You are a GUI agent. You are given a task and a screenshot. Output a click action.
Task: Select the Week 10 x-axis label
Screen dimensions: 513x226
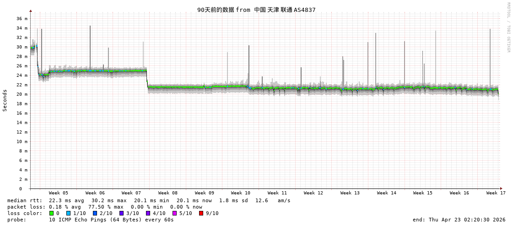(241, 193)
